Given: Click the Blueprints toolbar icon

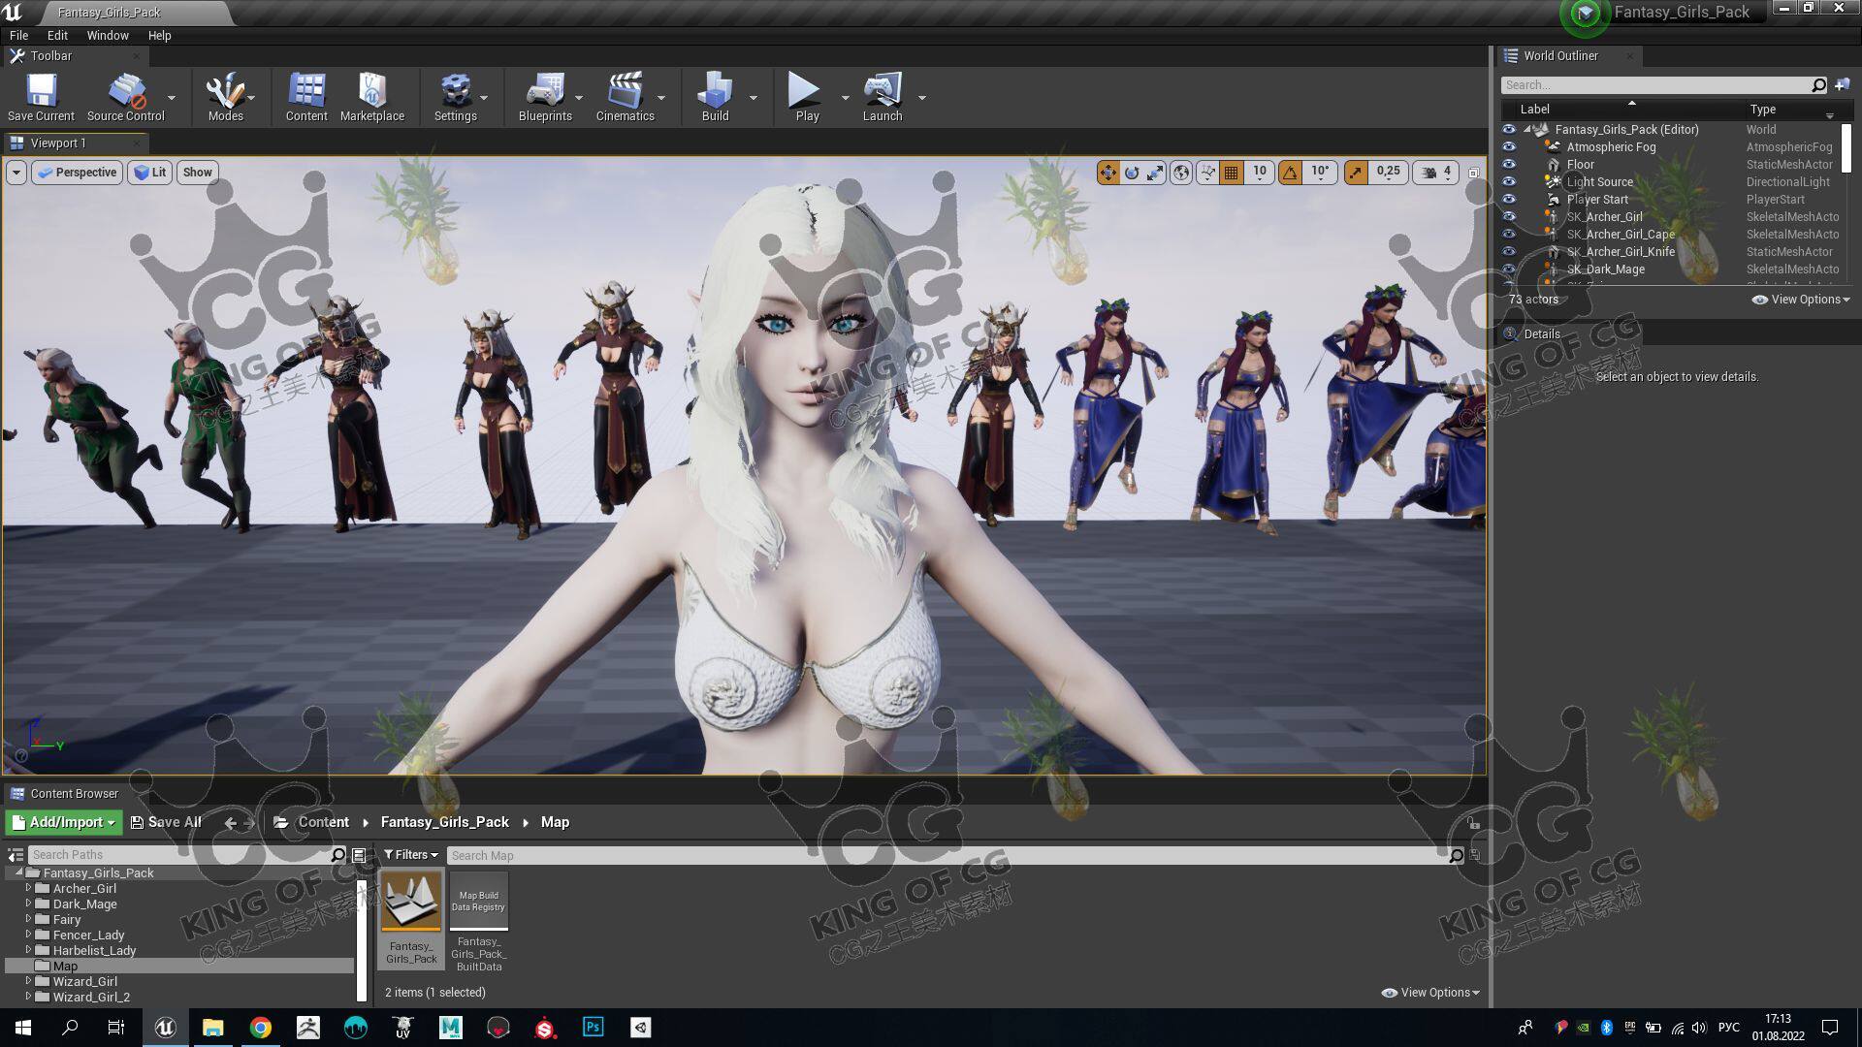Looking at the screenshot, I should pyautogui.click(x=544, y=96).
